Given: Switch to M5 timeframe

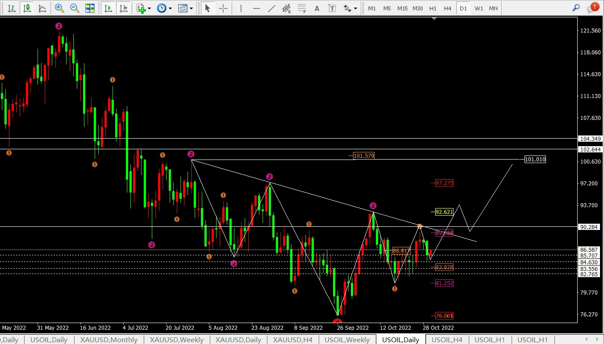Looking at the screenshot, I should [387, 8].
